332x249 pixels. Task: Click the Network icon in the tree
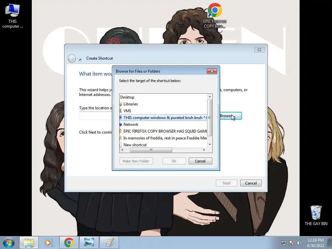point(121,124)
